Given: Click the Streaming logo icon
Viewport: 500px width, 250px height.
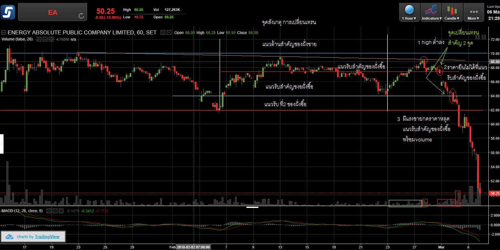Looking at the screenshot, I should 8,12.
